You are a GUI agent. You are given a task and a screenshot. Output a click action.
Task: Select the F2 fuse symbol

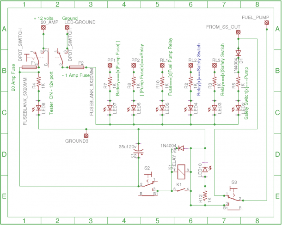pyautogui.click(x=77, y=67)
